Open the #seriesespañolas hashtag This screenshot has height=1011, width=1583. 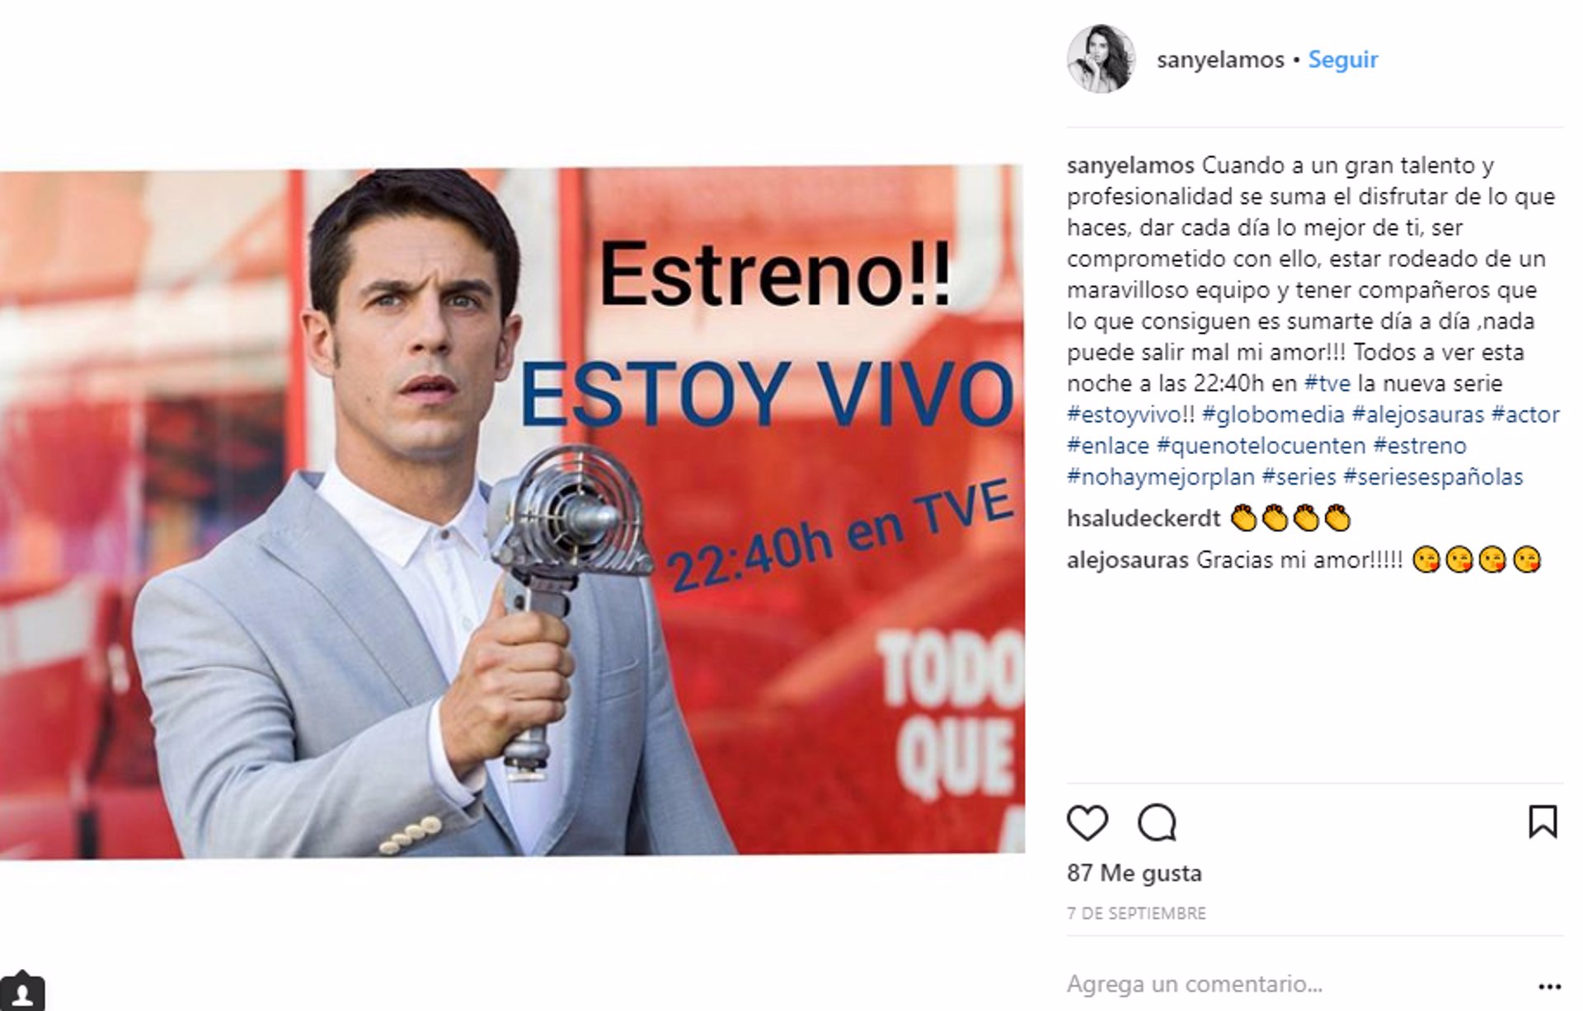[1433, 477]
